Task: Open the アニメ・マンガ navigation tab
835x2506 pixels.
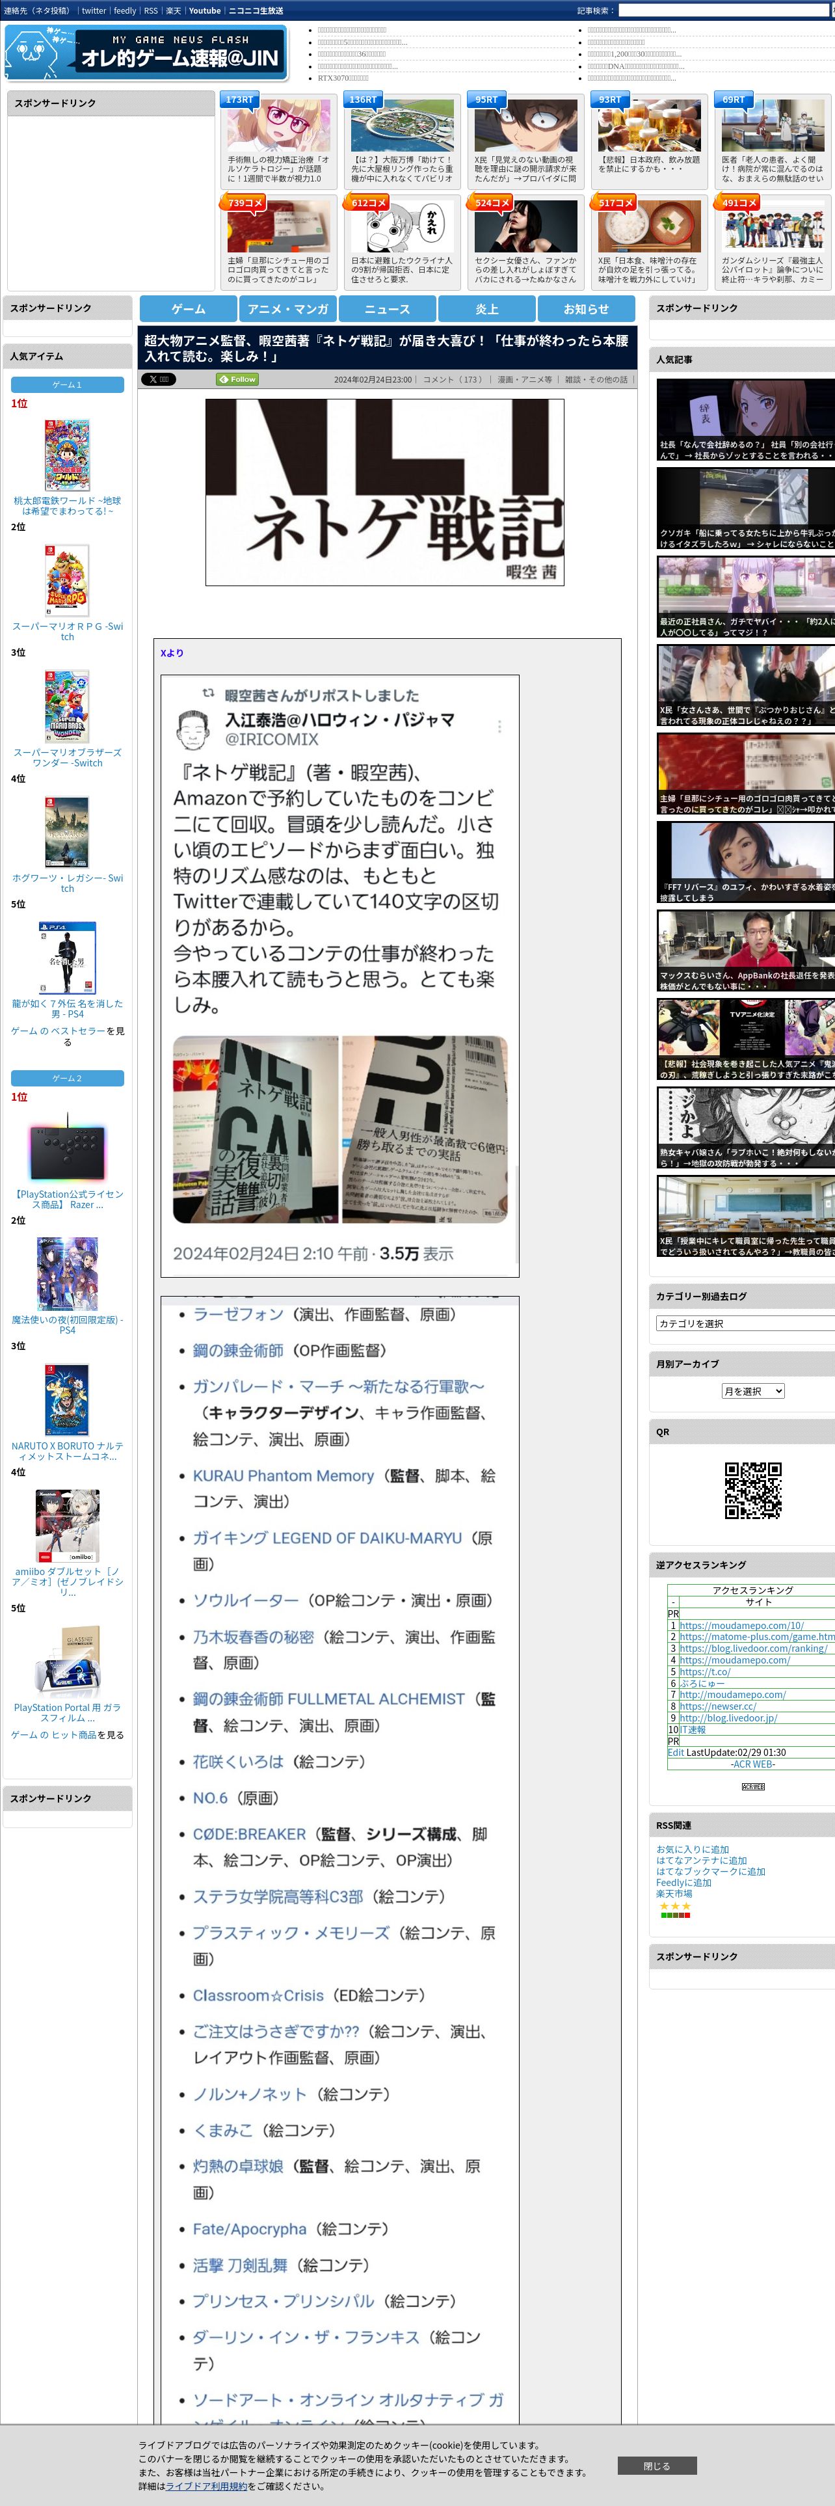Action: (x=287, y=308)
